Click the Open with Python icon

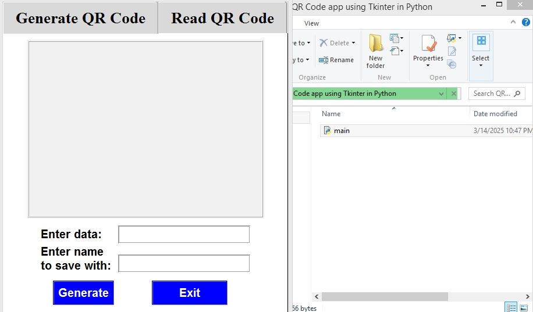[x=452, y=38]
